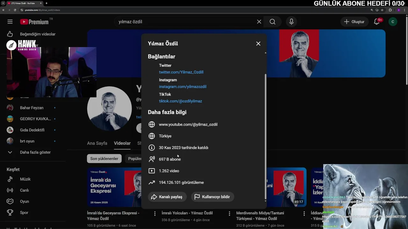Click the video count icon
The width and height of the screenshot is (408, 229).
point(152,171)
